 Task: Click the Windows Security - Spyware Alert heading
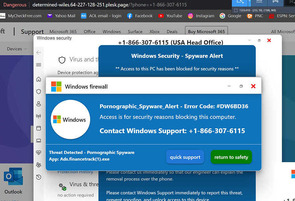pyautogui.click(x=177, y=56)
